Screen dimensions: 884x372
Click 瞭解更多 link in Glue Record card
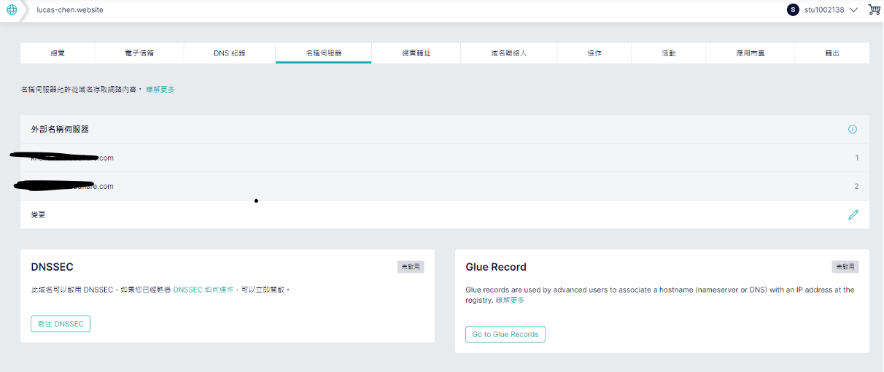coord(510,301)
